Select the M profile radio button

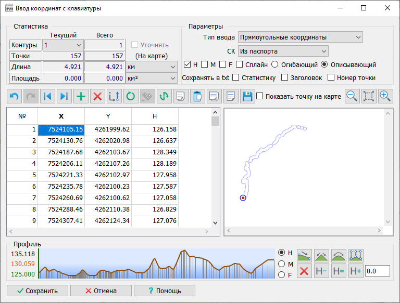click(x=282, y=264)
